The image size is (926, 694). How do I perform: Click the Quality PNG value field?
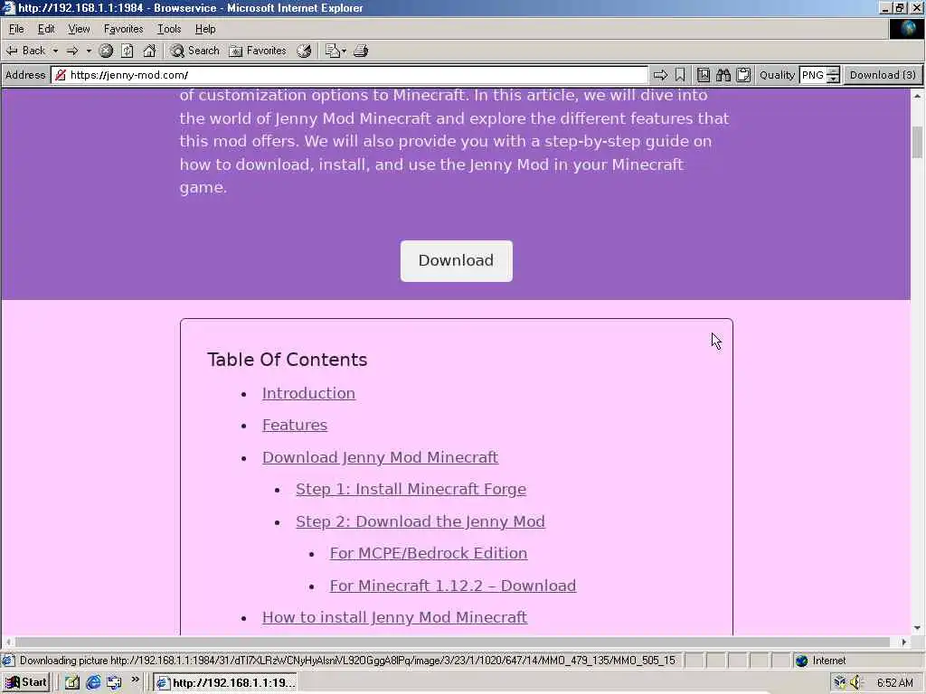[813, 75]
